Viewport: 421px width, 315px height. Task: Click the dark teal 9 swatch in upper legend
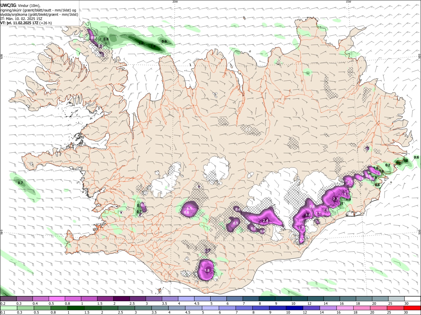[266, 299]
